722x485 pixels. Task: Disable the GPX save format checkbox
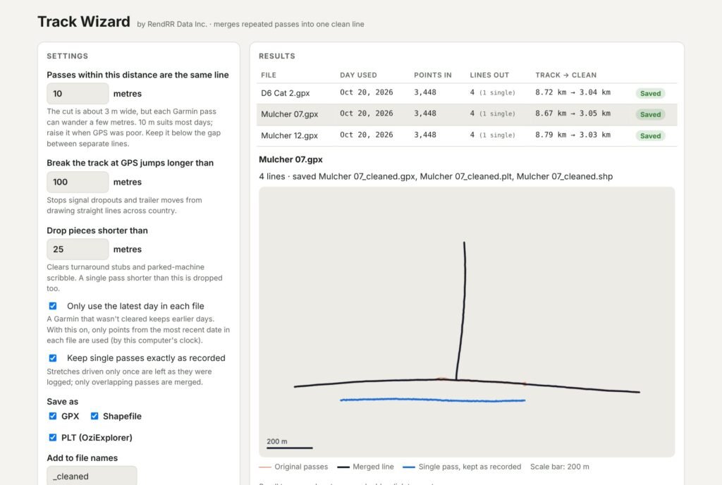[x=53, y=416]
